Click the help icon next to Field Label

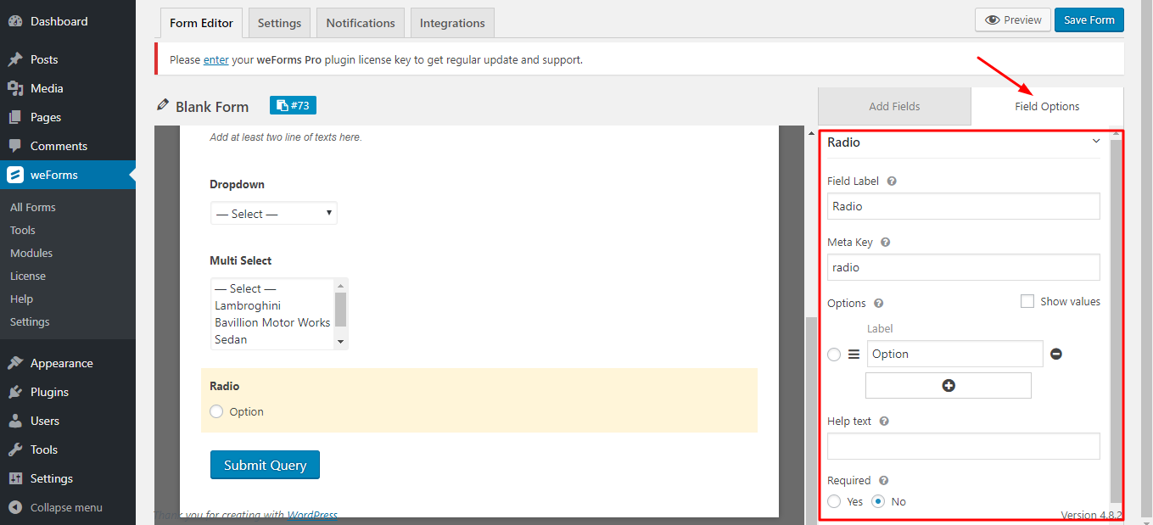(892, 182)
